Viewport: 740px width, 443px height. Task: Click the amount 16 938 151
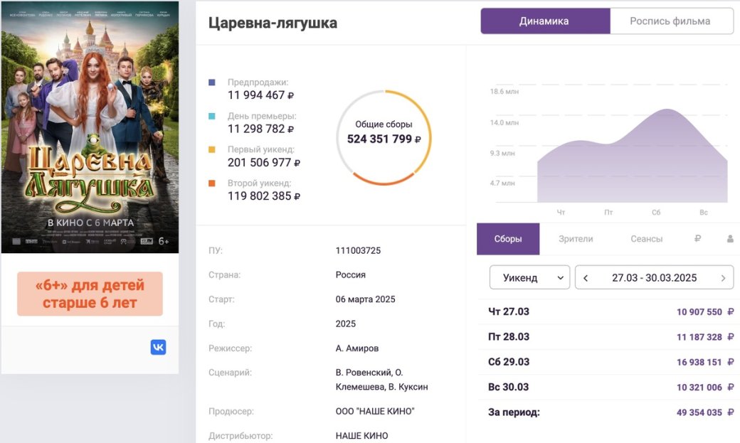(x=699, y=363)
